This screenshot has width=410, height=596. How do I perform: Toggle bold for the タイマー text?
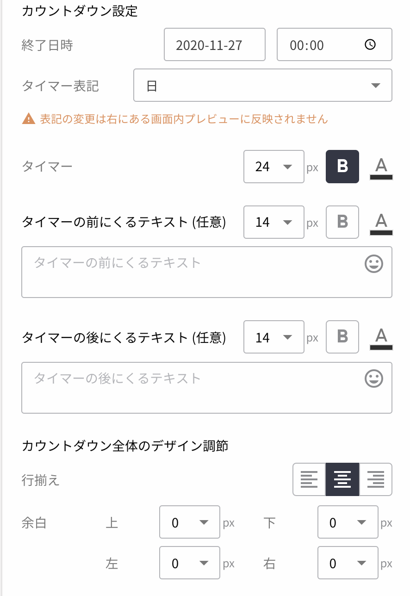[342, 167]
